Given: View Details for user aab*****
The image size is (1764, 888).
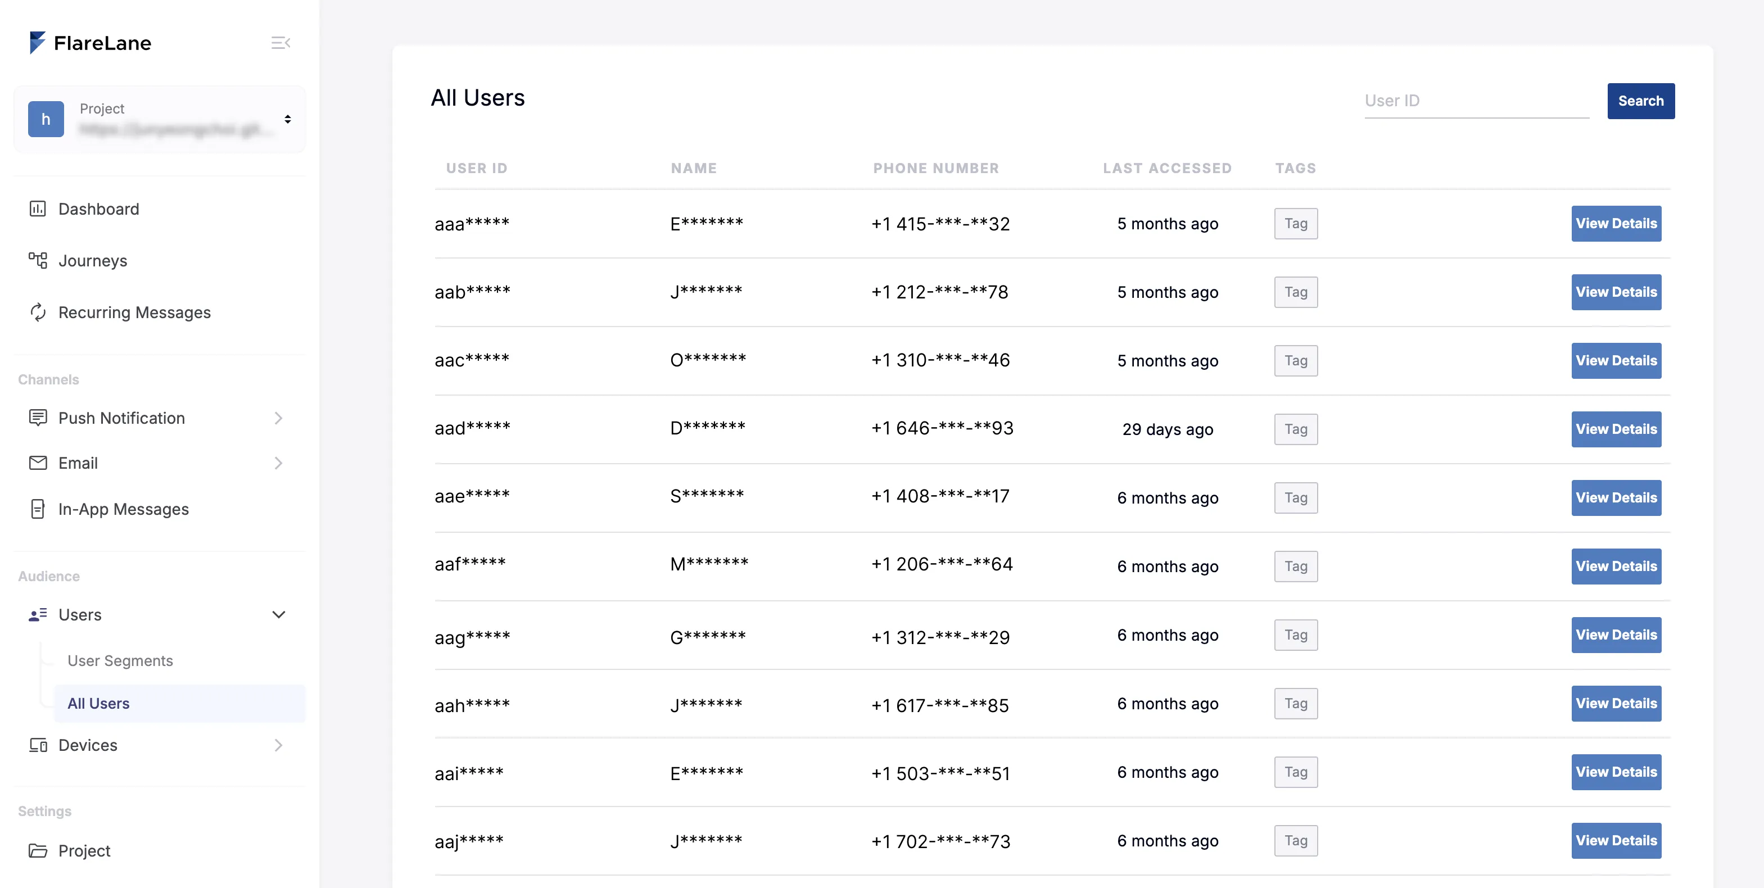Looking at the screenshot, I should coord(1616,292).
